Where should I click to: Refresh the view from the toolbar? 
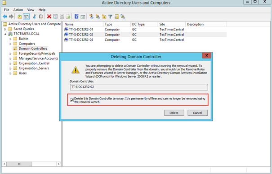click(62, 17)
